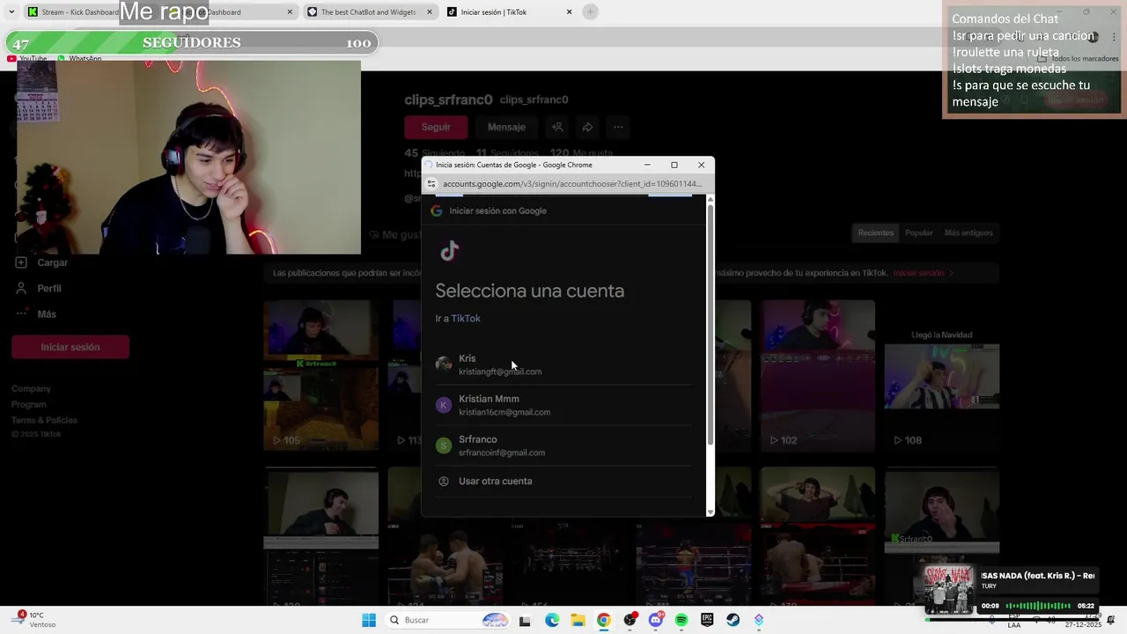1127x634 pixels.
Task: Click the add friend icon on profile
Action: (x=557, y=127)
